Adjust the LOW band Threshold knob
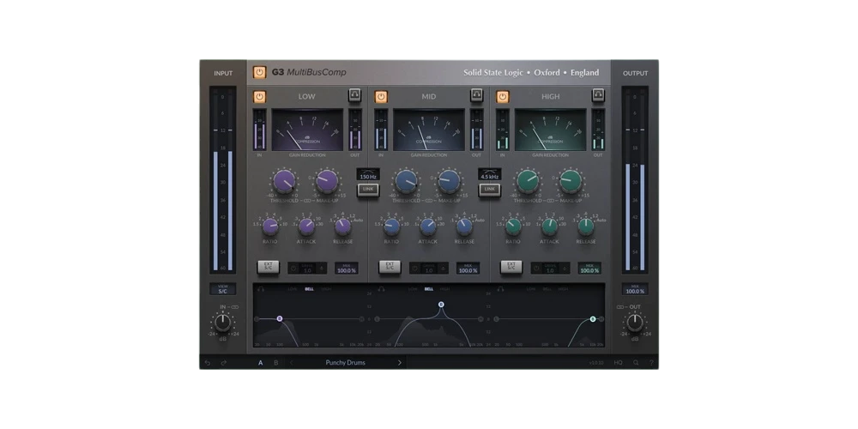The image size is (858, 429). (285, 181)
